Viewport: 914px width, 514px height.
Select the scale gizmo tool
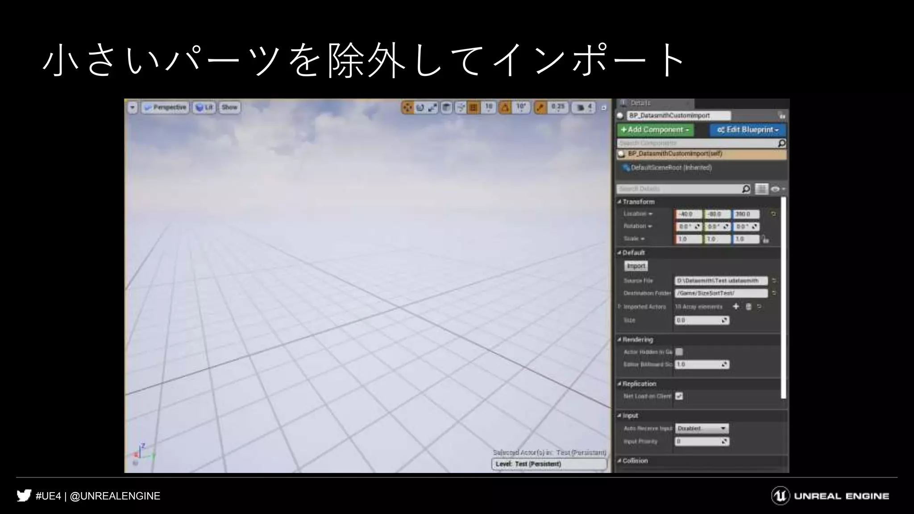click(x=432, y=108)
